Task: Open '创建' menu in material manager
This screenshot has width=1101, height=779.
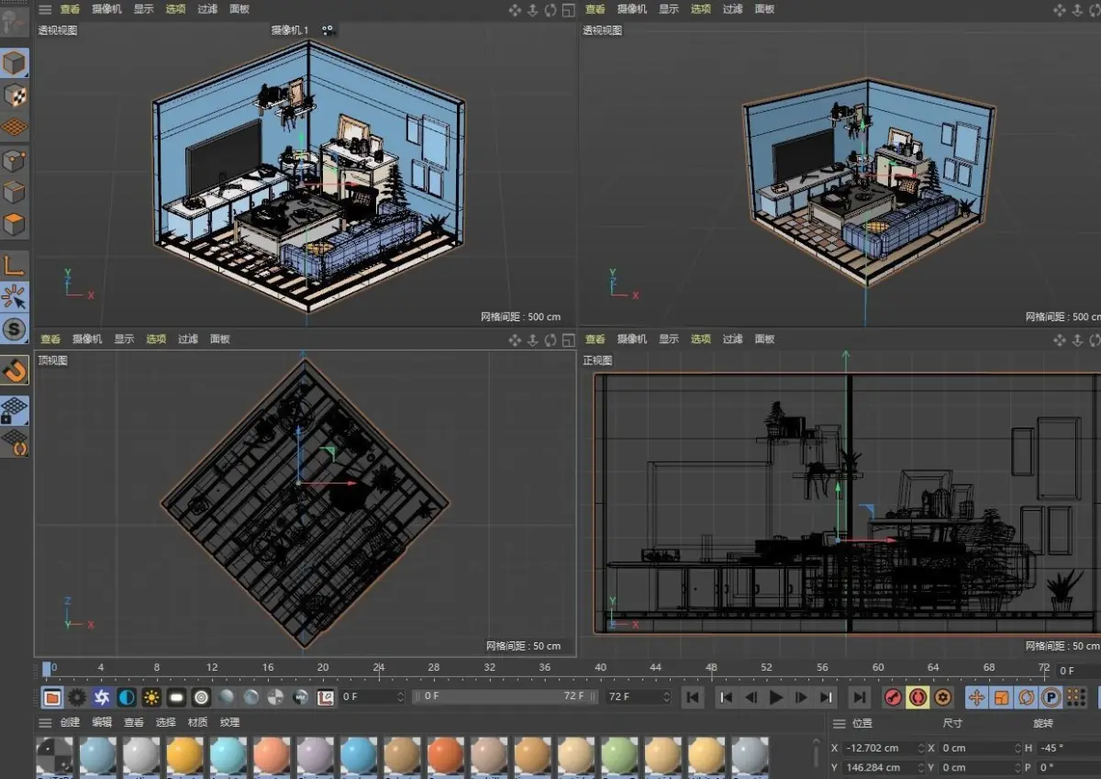Action: pos(70,722)
